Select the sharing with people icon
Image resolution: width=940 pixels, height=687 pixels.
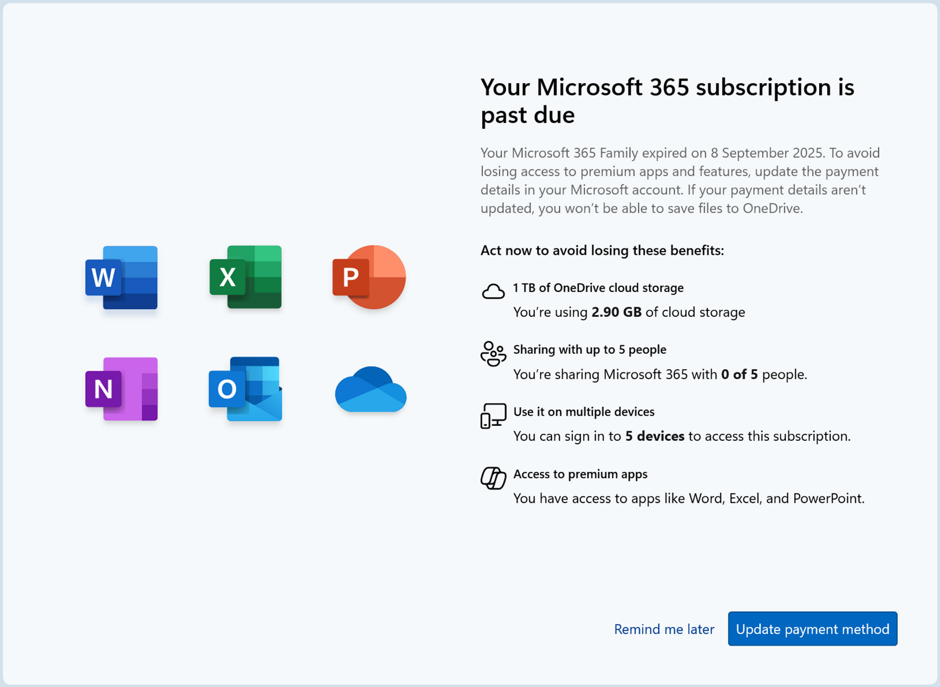click(x=493, y=354)
